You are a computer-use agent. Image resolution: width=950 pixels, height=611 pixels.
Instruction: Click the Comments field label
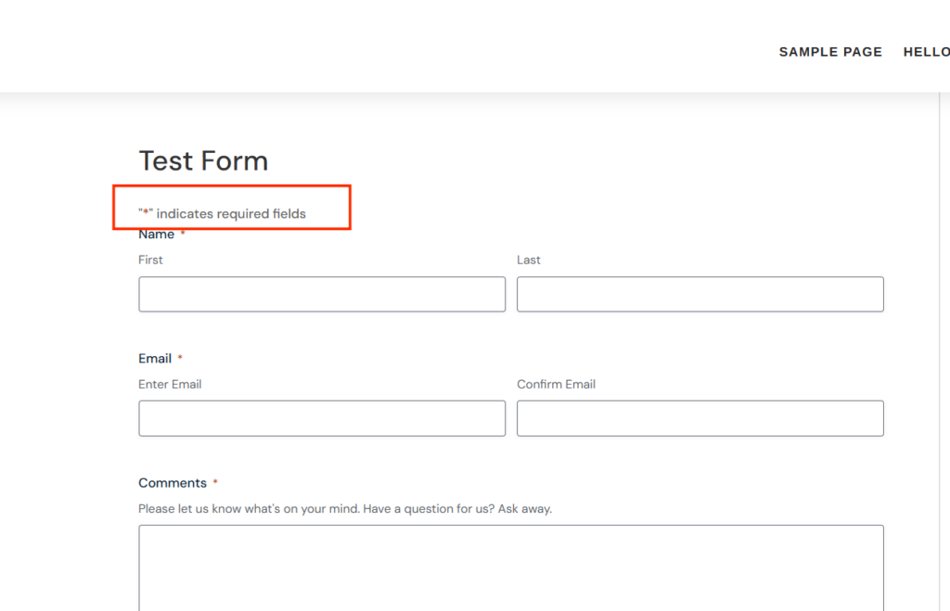pyautogui.click(x=172, y=483)
